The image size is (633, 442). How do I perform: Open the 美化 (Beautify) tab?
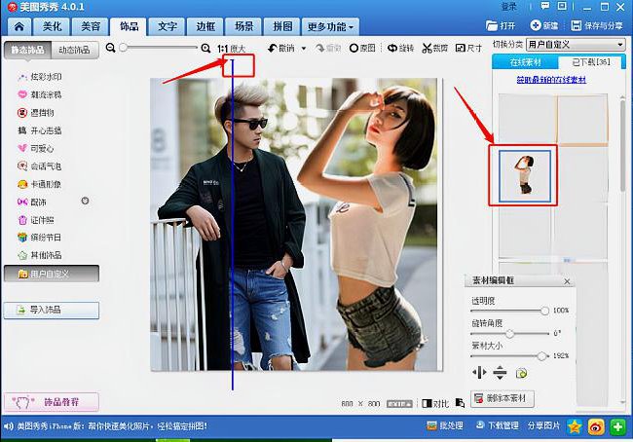point(52,26)
